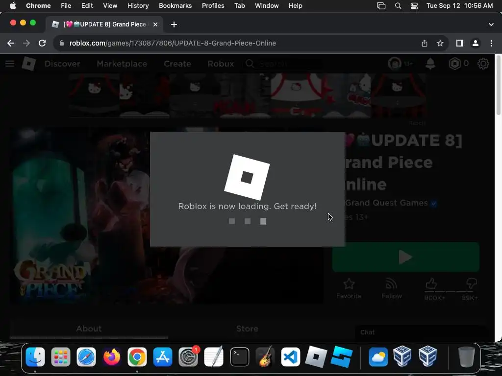502x376 pixels.
Task: Switch to the Store tab
Action: coord(247,329)
